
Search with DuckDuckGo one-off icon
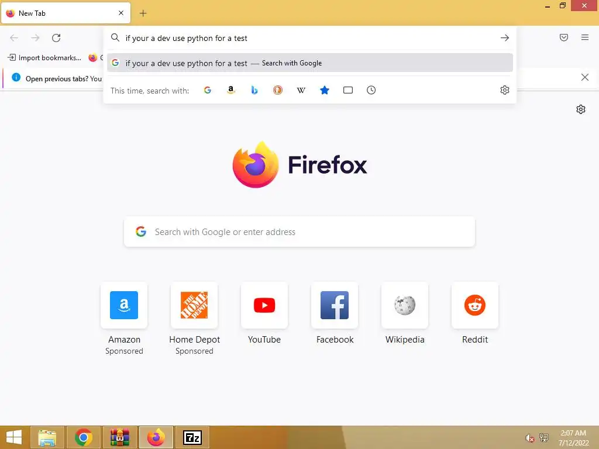pyautogui.click(x=278, y=90)
